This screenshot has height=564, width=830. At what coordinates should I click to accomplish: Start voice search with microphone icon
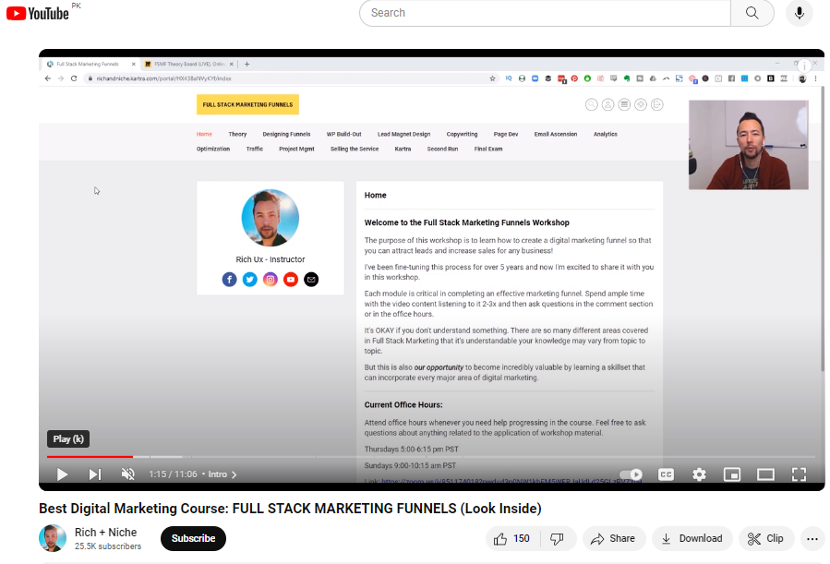pyautogui.click(x=800, y=13)
